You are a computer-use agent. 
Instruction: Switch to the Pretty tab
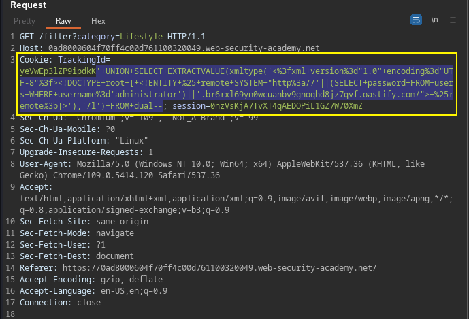pos(25,21)
